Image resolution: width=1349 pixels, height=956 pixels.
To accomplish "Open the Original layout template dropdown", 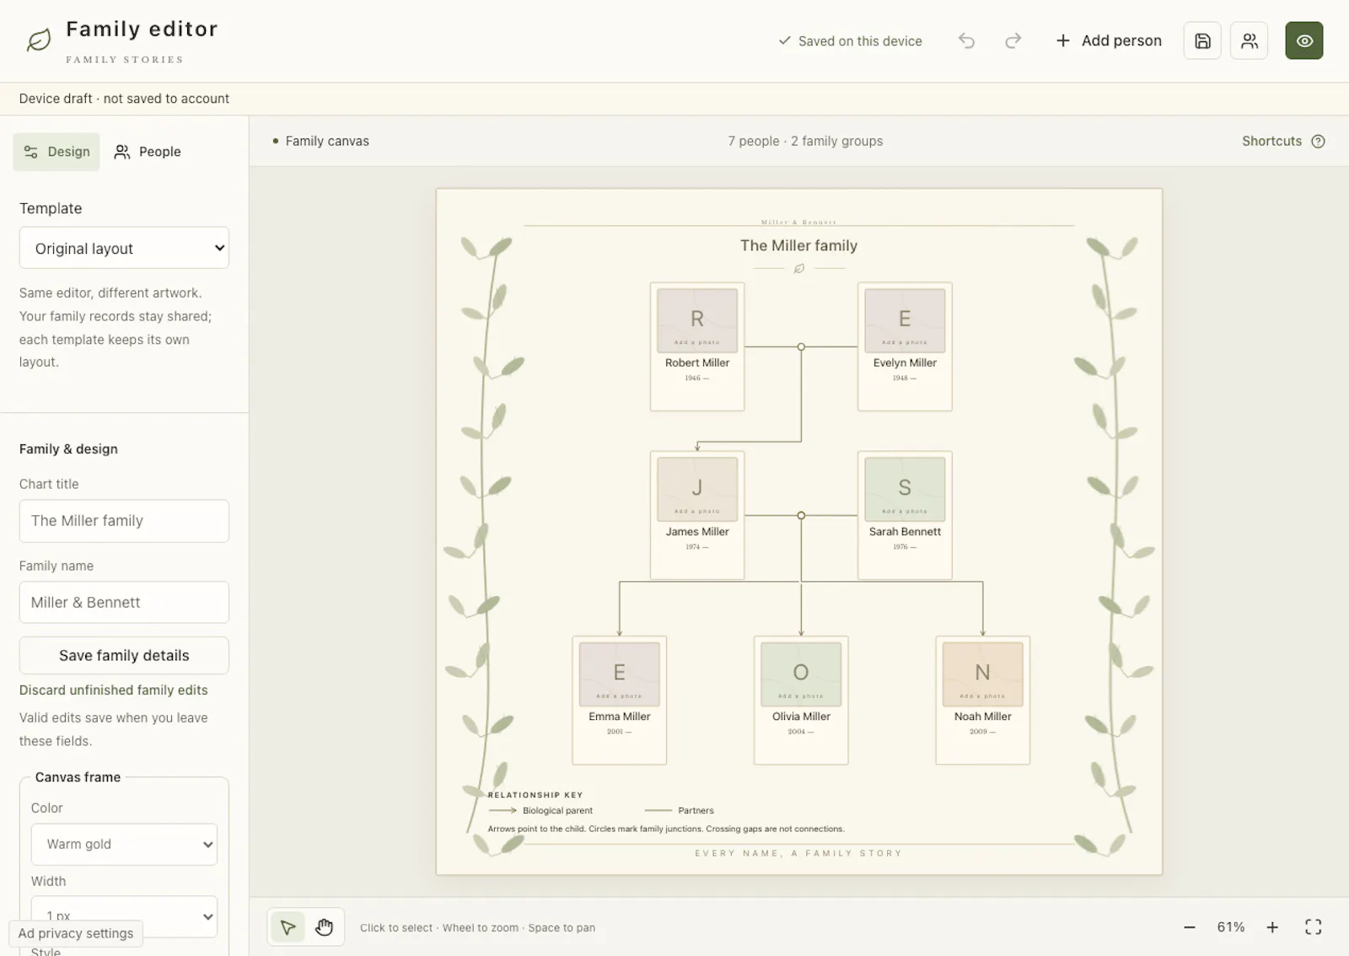I will (x=124, y=248).
